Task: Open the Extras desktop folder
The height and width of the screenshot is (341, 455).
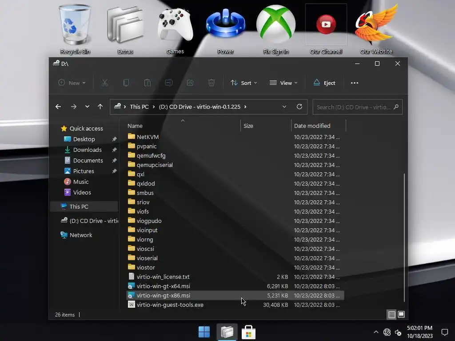Action: (125, 29)
